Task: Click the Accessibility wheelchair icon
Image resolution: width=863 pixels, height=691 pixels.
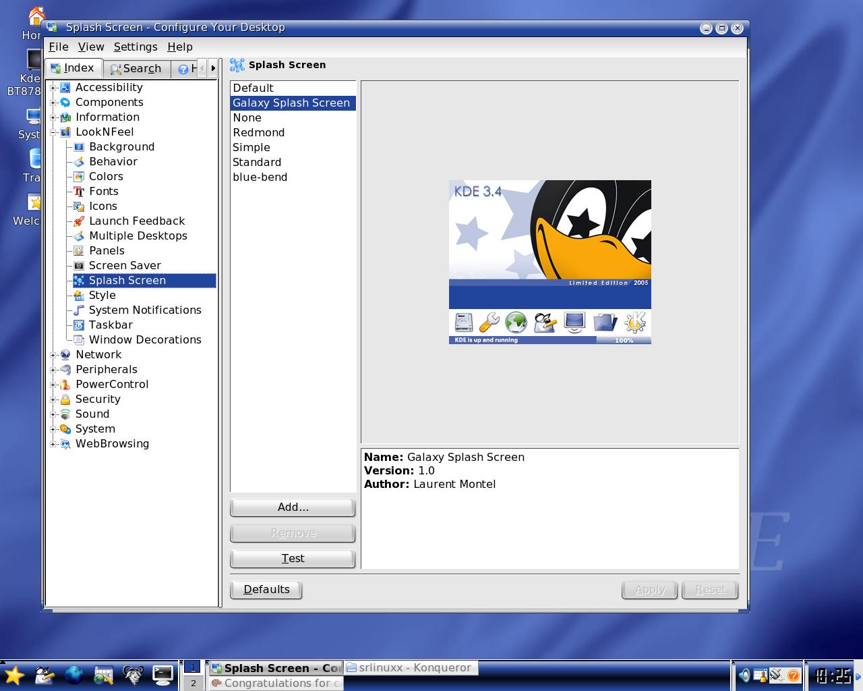Action: point(65,88)
